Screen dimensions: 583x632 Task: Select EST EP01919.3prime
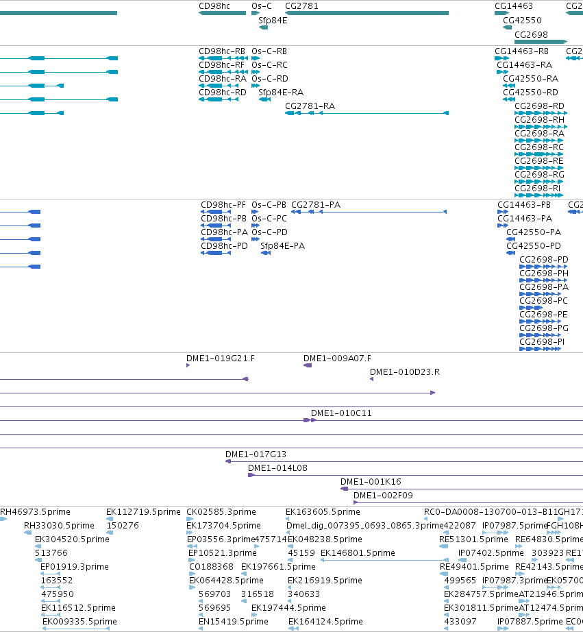(x=75, y=567)
